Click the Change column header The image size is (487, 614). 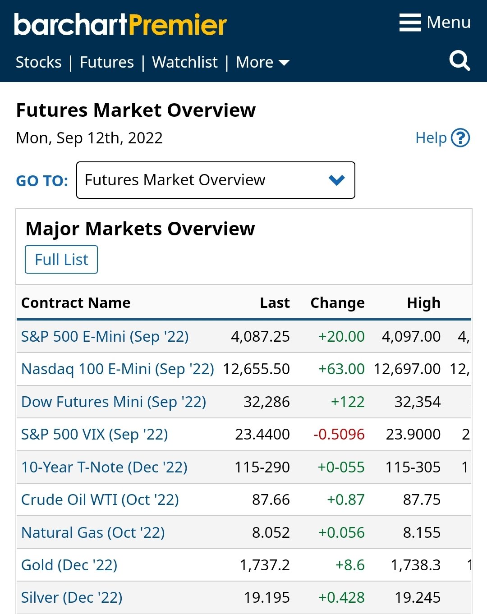(337, 303)
